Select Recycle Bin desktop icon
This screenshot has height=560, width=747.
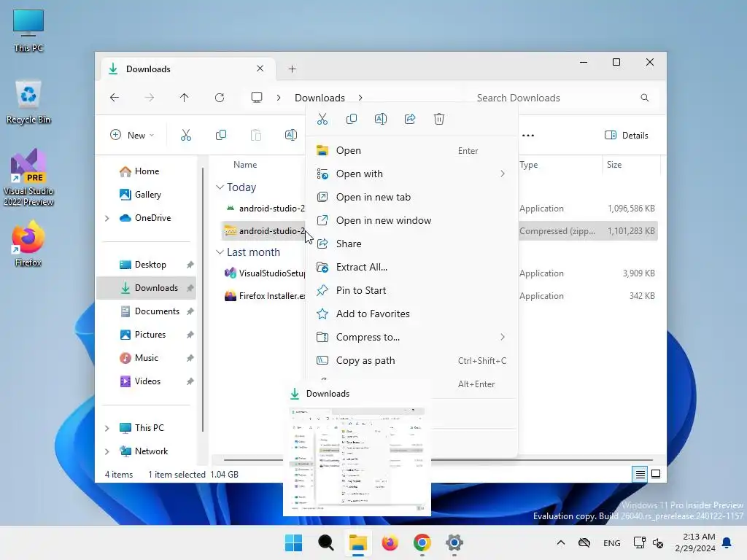28,102
